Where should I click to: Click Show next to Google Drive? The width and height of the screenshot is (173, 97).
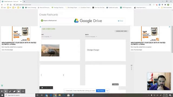pyautogui.click(x=121, y=21)
